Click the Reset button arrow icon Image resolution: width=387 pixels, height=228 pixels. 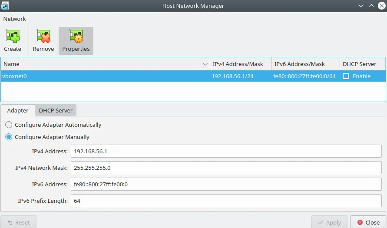tap(10, 222)
